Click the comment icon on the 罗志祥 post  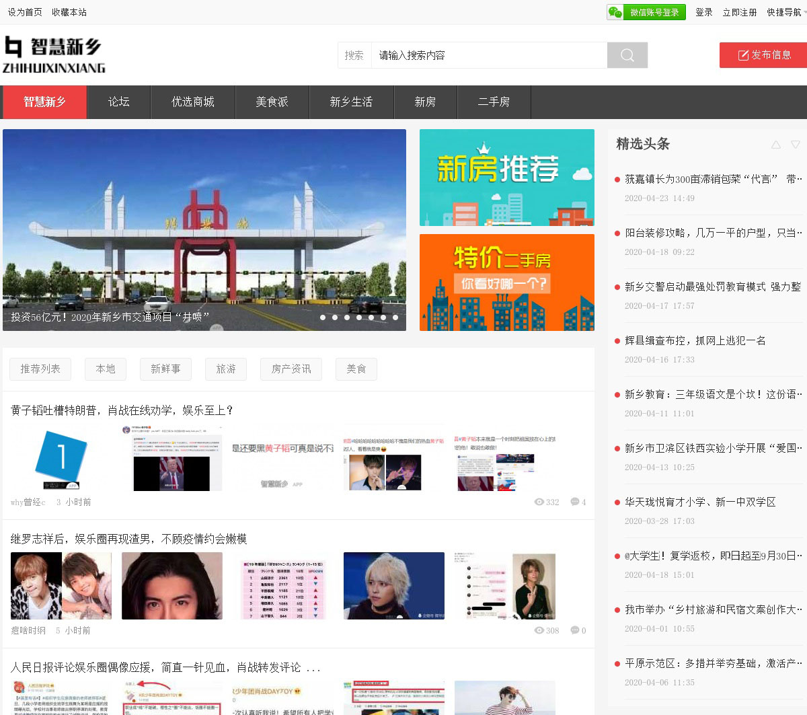[x=574, y=630]
